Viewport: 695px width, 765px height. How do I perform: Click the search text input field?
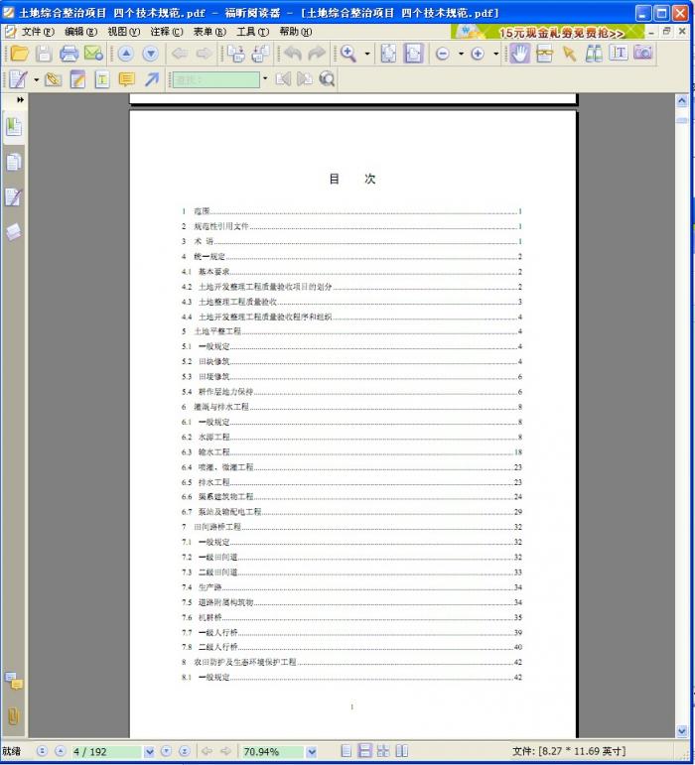click(x=214, y=79)
